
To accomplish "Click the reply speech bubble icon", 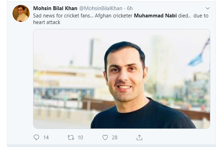I will click(x=36, y=137).
